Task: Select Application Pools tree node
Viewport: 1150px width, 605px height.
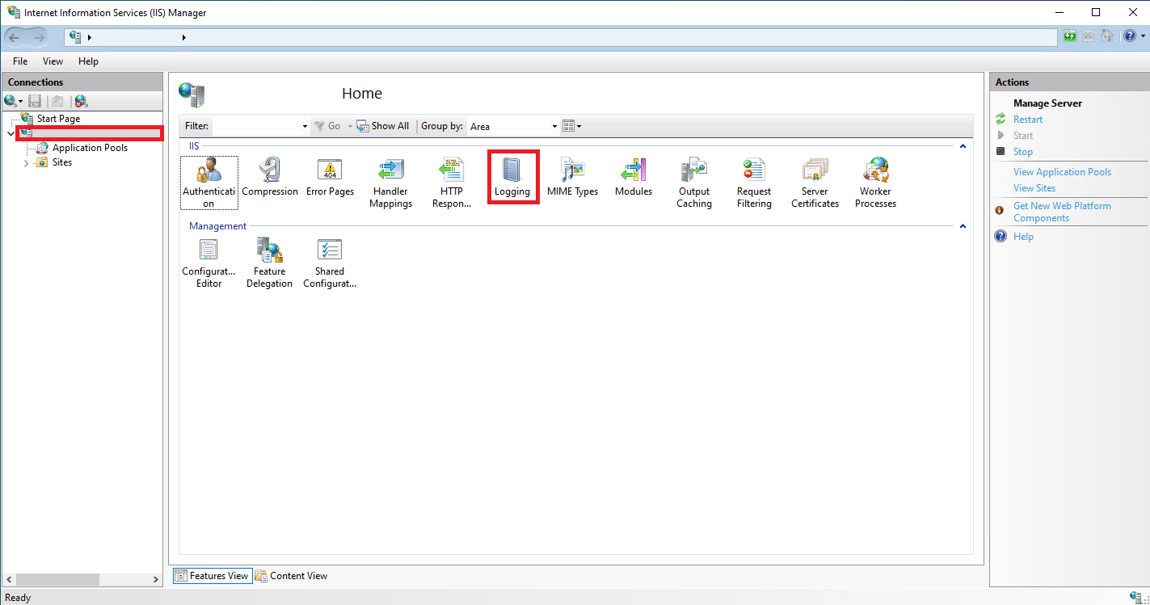Action: (x=90, y=148)
